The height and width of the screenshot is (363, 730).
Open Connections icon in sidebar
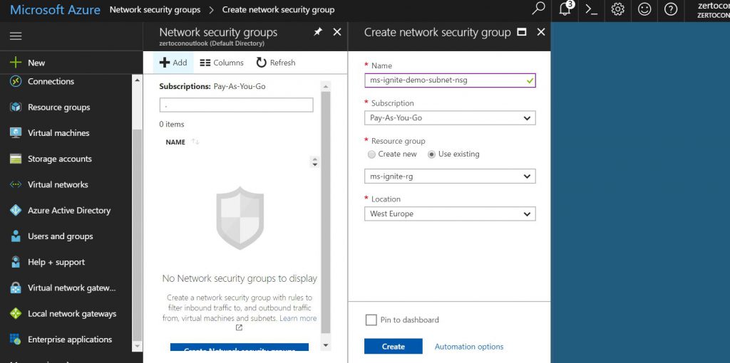pyautogui.click(x=16, y=81)
